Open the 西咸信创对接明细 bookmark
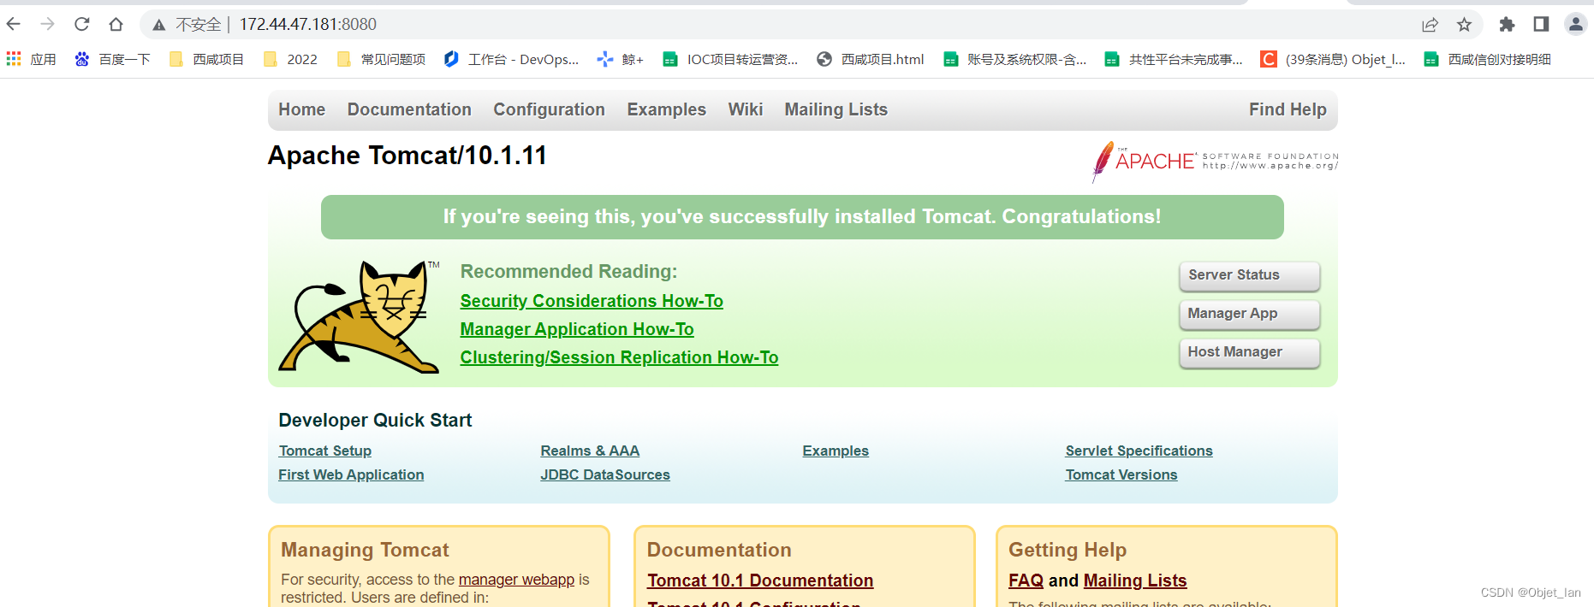This screenshot has height=607, width=1594. click(1487, 59)
